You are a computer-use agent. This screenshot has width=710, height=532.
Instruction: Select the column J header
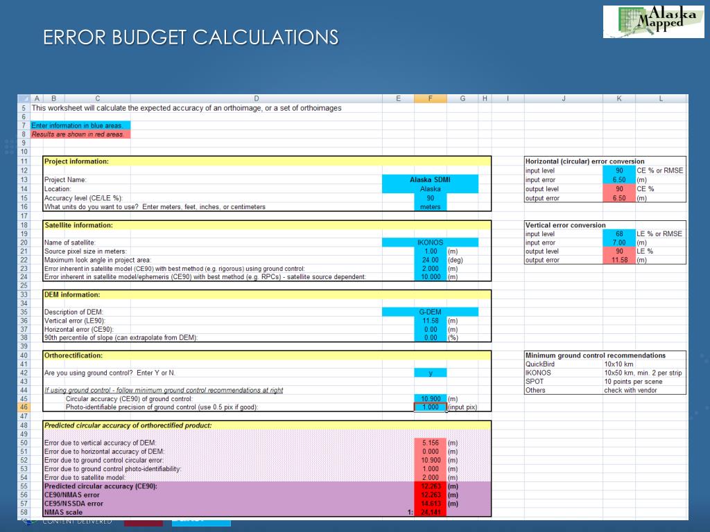563,98
